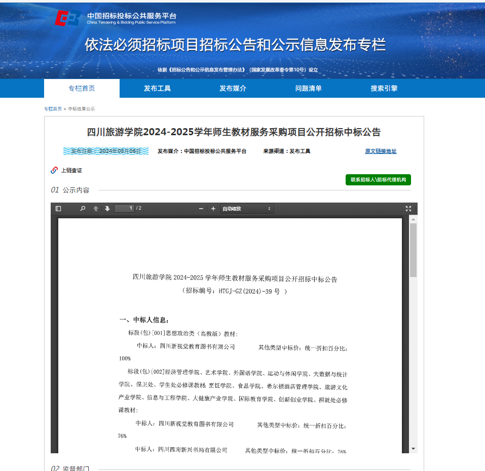
Task: Click the 发布媒介 source text
Action: click(x=202, y=151)
